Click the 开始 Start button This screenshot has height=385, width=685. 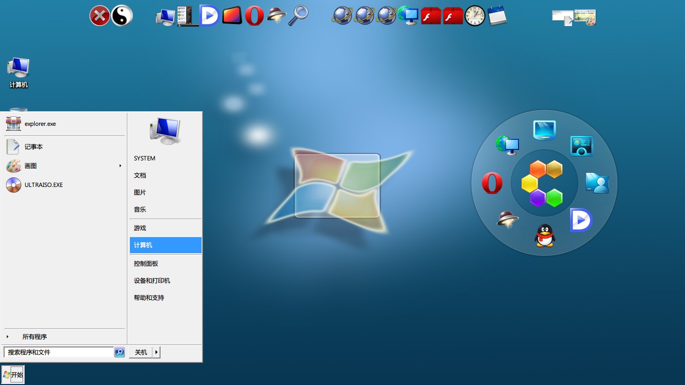point(13,374)
